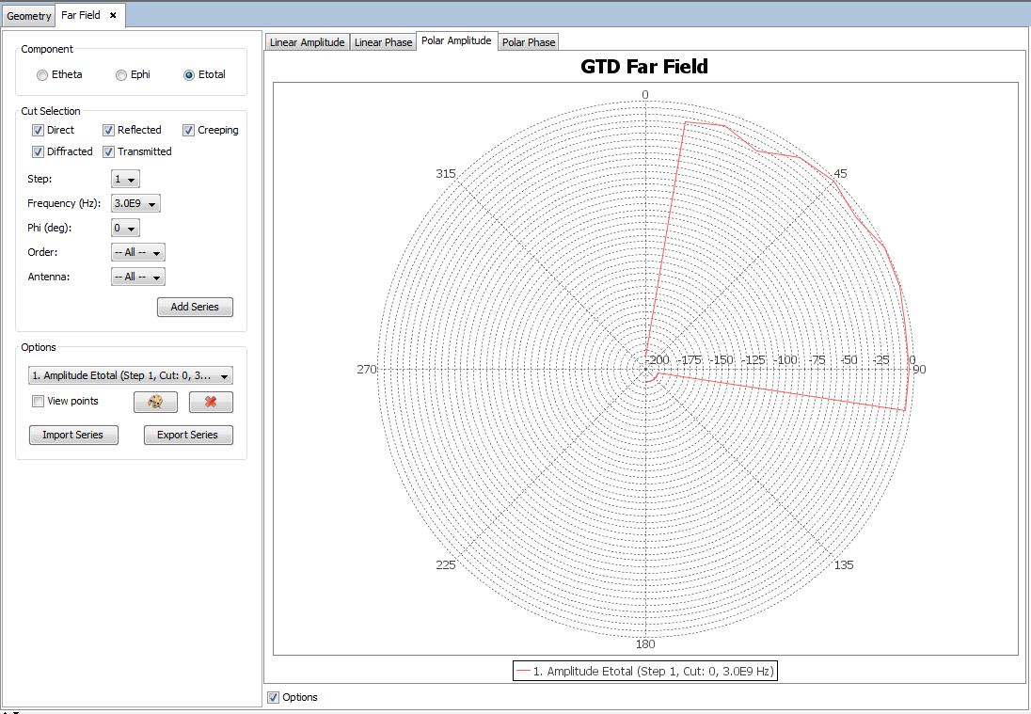Click the red series legend entry
Image resolution: width=1031 pixels, height=714 pixels.
click(x=645, y=672)
